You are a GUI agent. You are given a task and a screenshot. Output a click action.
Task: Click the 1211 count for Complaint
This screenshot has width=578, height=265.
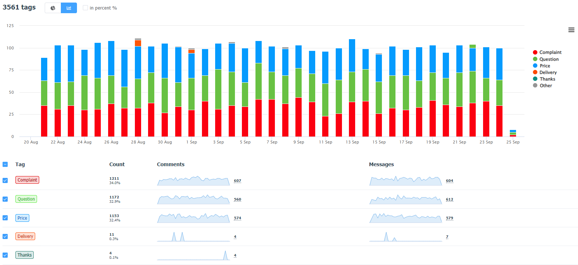pos(114,179)
